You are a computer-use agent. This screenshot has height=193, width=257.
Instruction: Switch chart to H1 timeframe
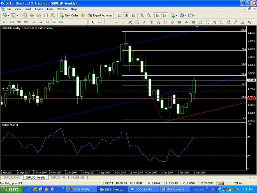[x=33, y=22]
